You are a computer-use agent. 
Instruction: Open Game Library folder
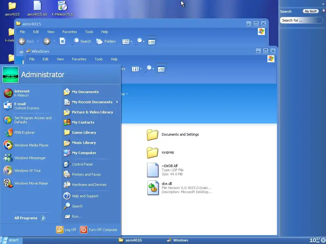click(80, 132)
